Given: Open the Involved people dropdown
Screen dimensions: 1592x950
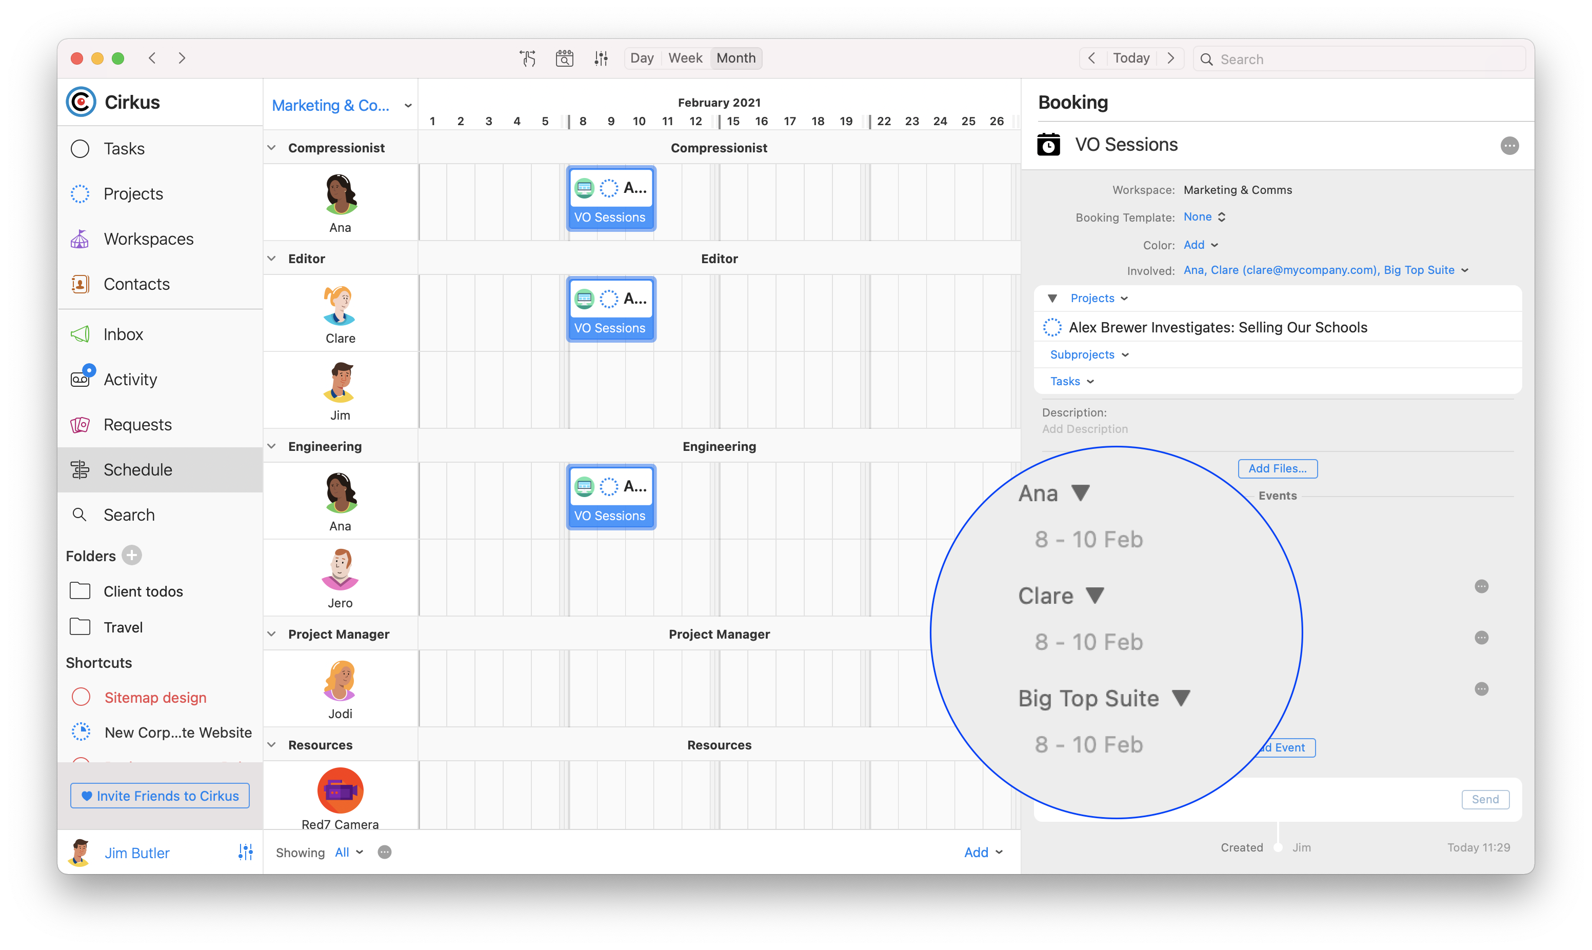Looking at the screenshot, I should coord(1325,270).
